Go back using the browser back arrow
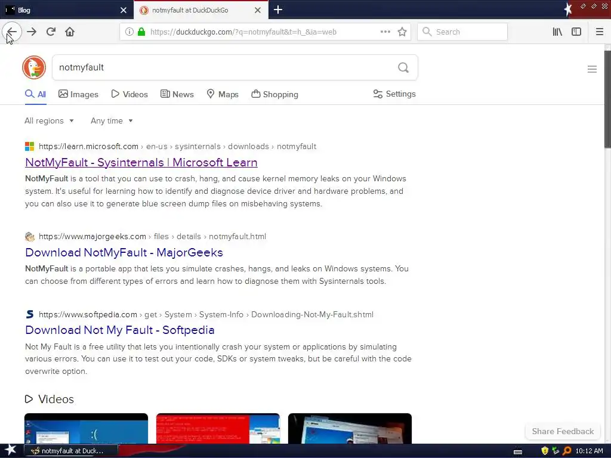Screen dimensions: 611x458 pos(12,32)
